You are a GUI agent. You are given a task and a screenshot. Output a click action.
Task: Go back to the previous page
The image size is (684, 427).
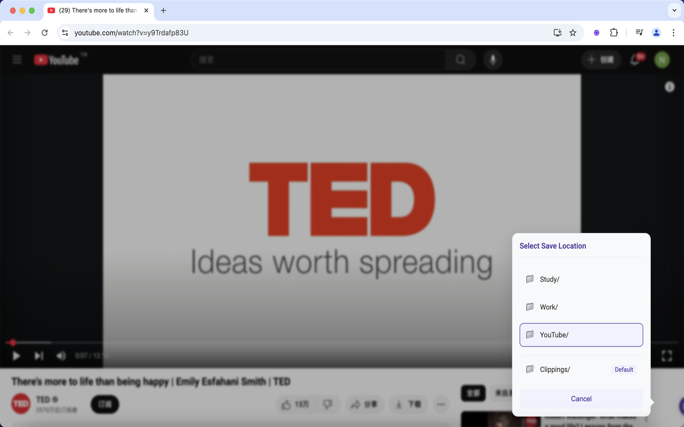tap(11, 33)
